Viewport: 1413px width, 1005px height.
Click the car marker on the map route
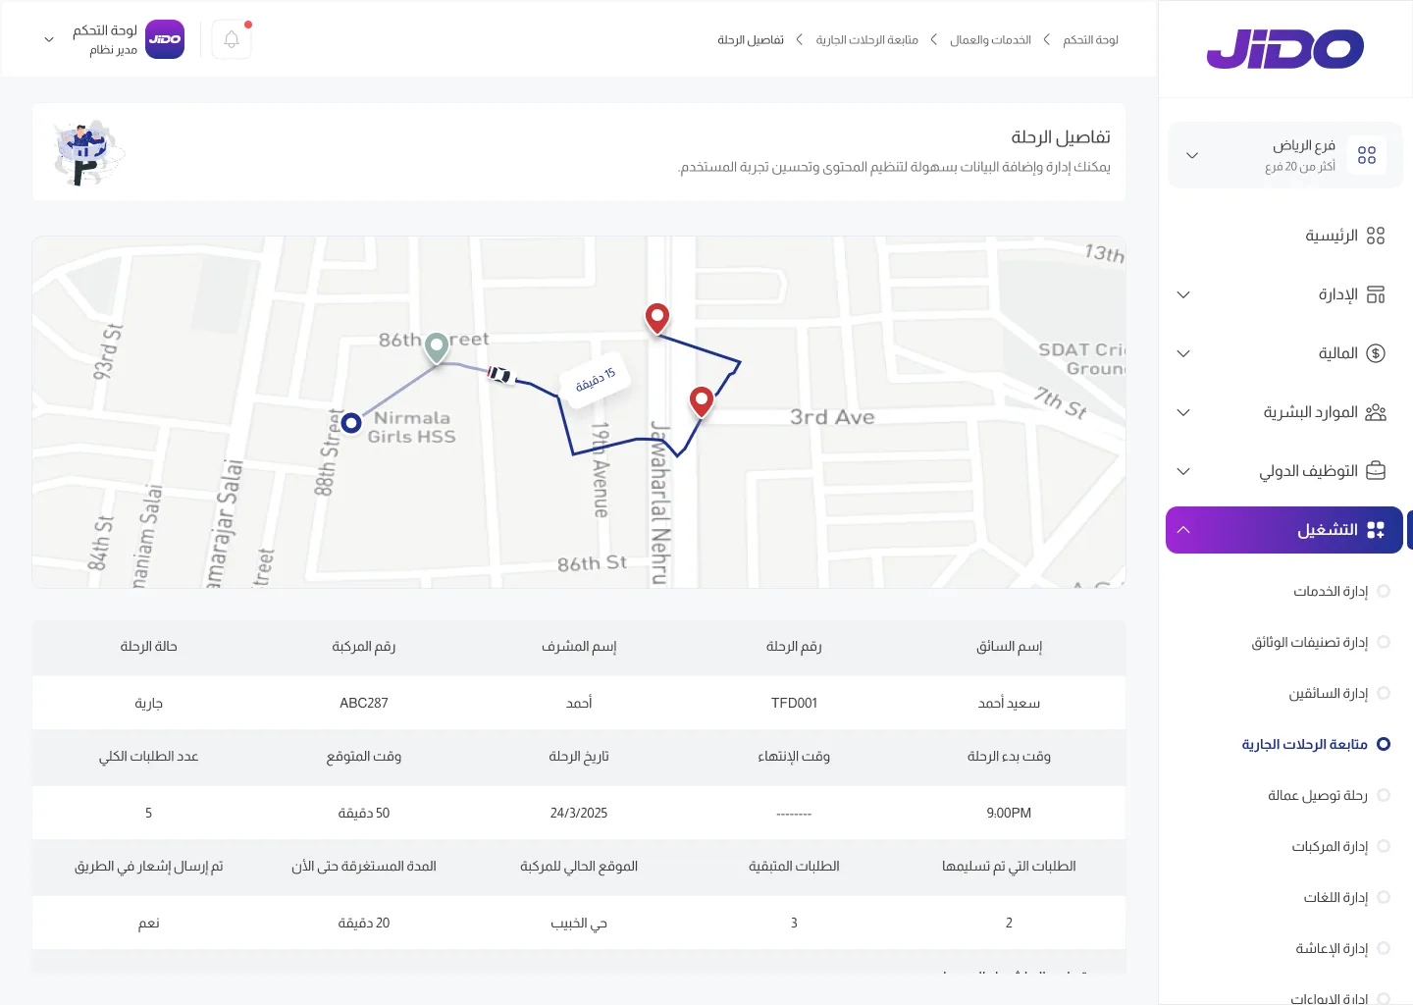tap(500, 374)
